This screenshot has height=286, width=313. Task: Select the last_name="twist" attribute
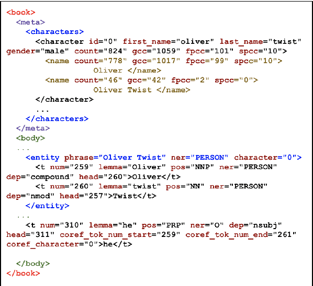point(261,41)
